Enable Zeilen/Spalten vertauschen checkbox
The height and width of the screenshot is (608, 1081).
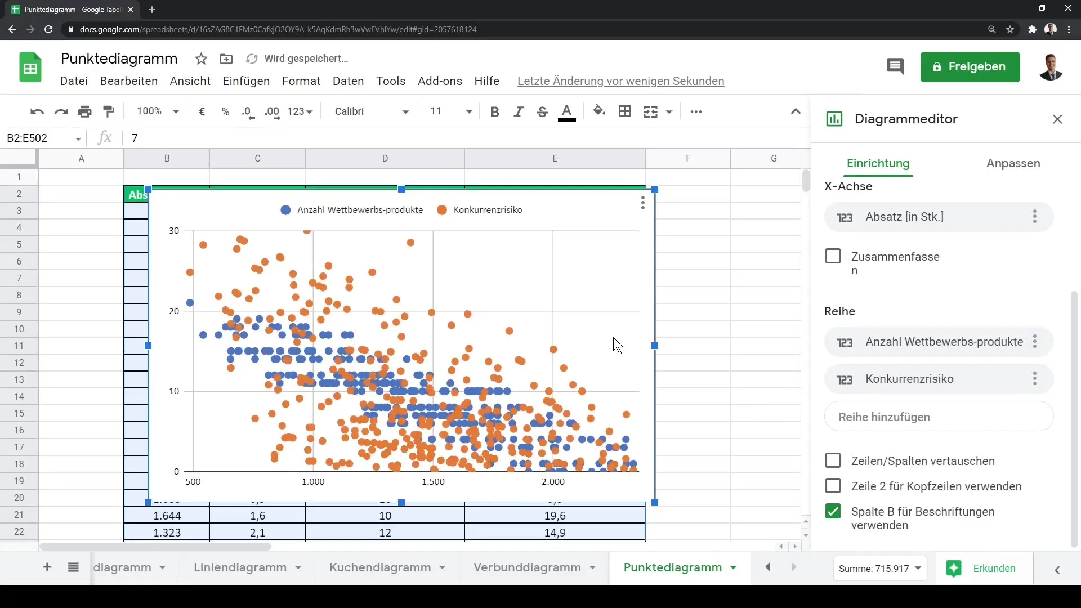833,461
